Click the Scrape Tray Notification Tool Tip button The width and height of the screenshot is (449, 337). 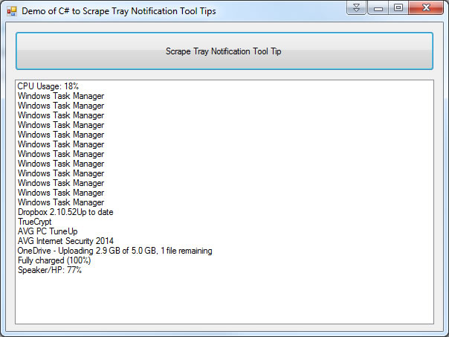click(x=224, y=51)
